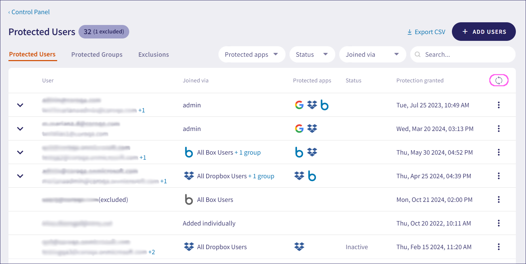Click Dropbox icon in the Inactive user row
Screen dimensions: 526x264
tap(299, 247)
